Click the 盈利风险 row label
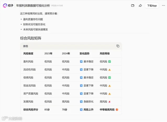Viewport: 167px width, 122px height. 28,61
